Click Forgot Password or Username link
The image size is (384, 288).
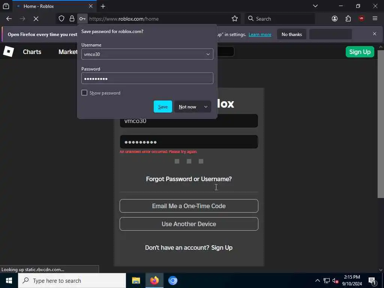coord(189,179)
